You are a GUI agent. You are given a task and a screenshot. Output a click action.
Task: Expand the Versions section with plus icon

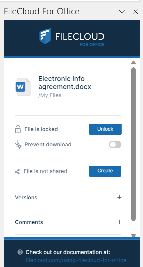[x=119, y=197]
